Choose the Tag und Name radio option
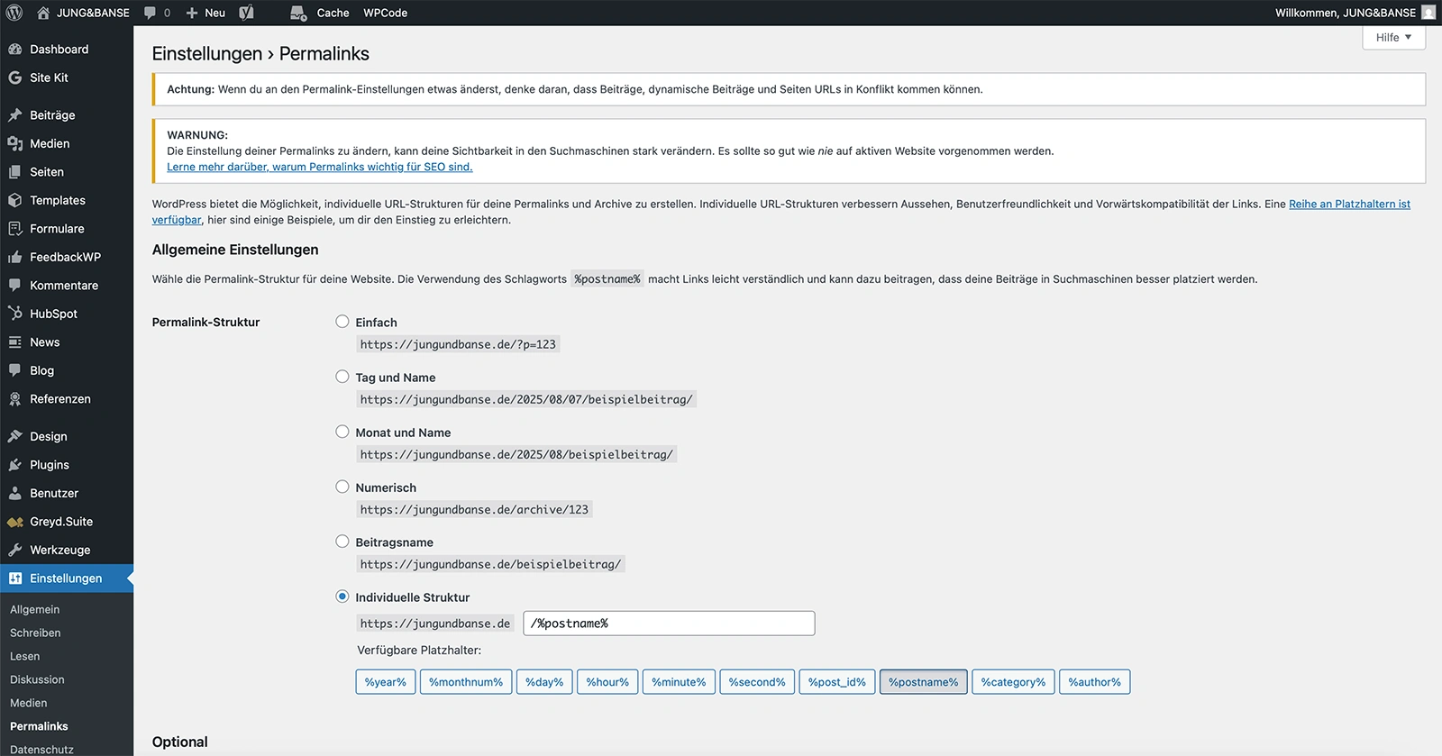Image resolution: width=1442 pixels, height=756 pixels. pos(342,377)
